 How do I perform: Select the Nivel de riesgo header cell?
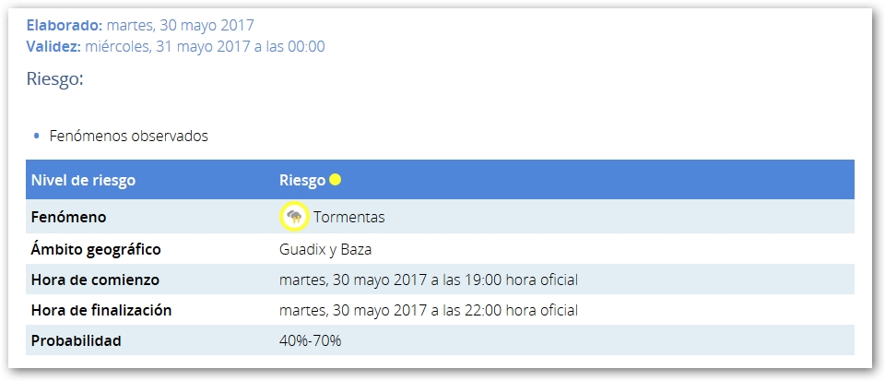click(x=83, y=180)
